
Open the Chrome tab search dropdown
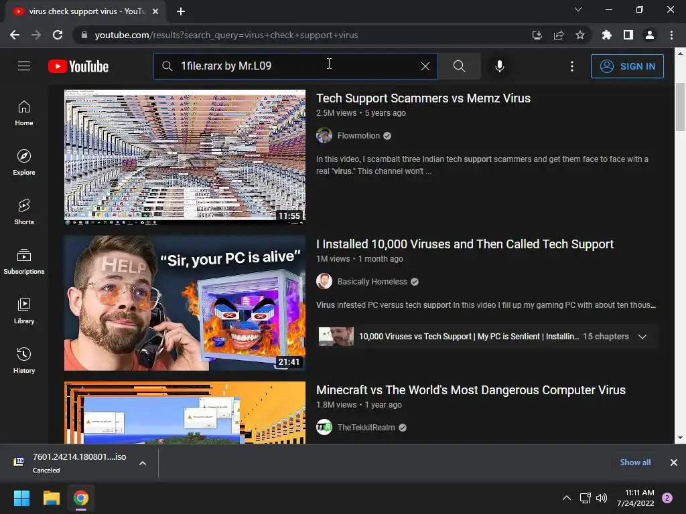point(578,9)
